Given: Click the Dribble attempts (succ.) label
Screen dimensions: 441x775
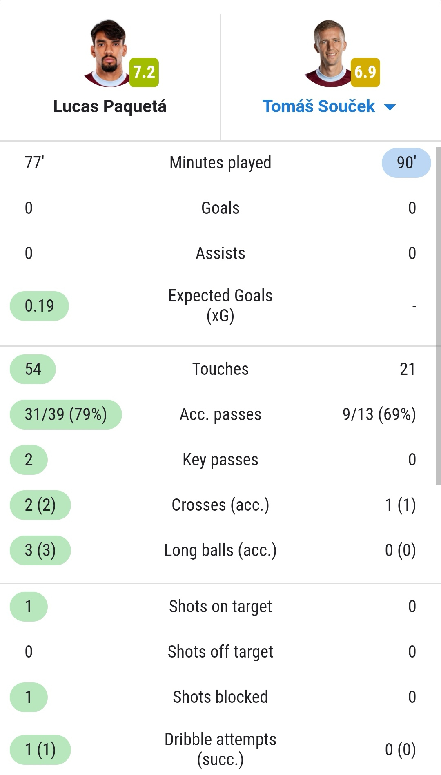Looking at the screenshot, I should click(220, 749).
